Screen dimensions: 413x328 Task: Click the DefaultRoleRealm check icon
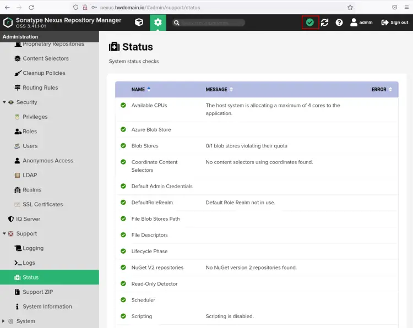coord(123,203)
